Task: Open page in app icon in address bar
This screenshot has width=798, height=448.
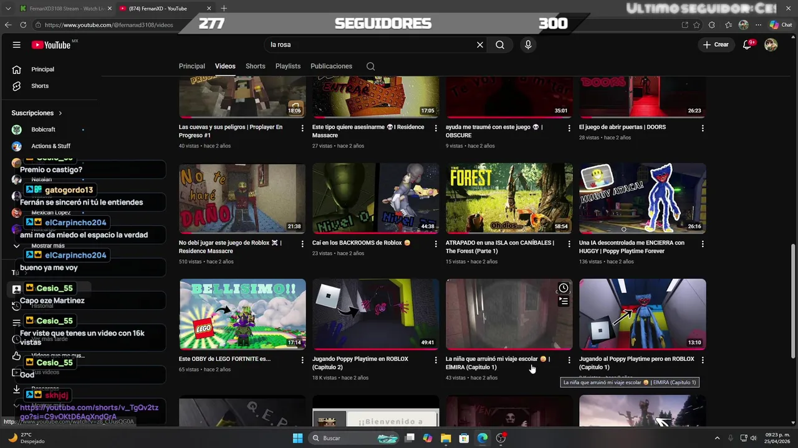Action: pyautogui.click(x=685, y=25)
